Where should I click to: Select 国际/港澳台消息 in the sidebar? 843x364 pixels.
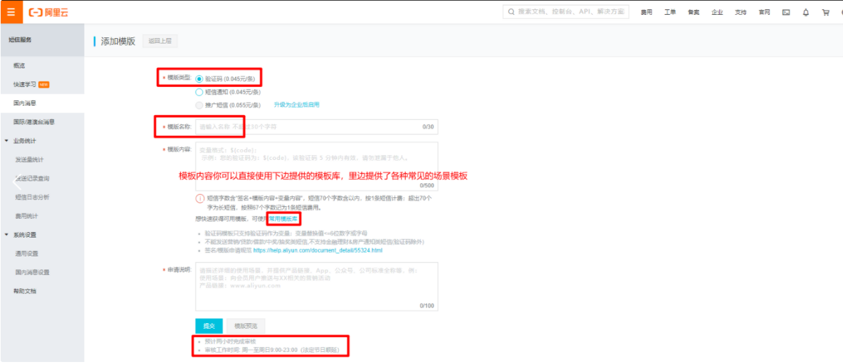click(x=34, y=122)
